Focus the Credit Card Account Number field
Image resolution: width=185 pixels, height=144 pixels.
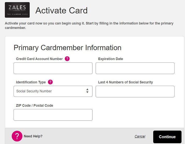click(x=53, y=68)
